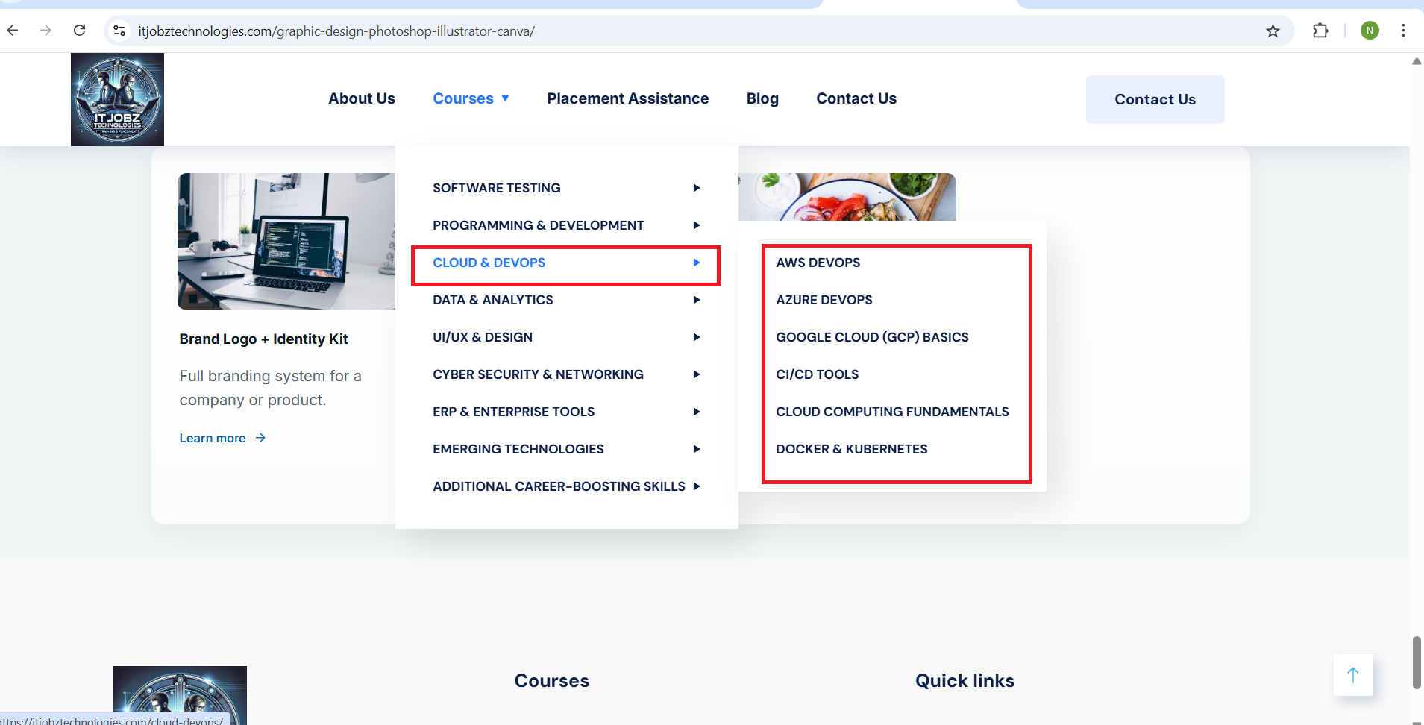This screenshot has height=725, width=1424.
Task: Click the scroll-to-top arrow button
Action: pyautogui.click(x=1352, y=674)
